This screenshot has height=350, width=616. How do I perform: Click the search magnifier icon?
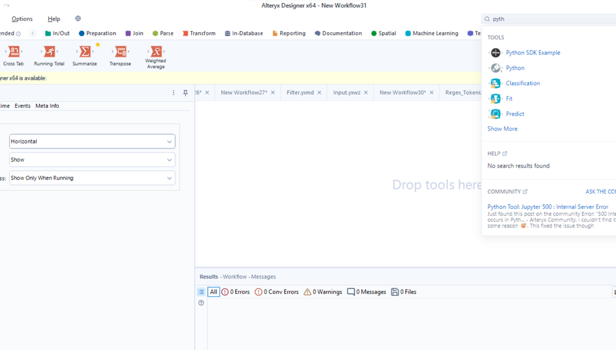pyautogui.click(x=487, y=19)
